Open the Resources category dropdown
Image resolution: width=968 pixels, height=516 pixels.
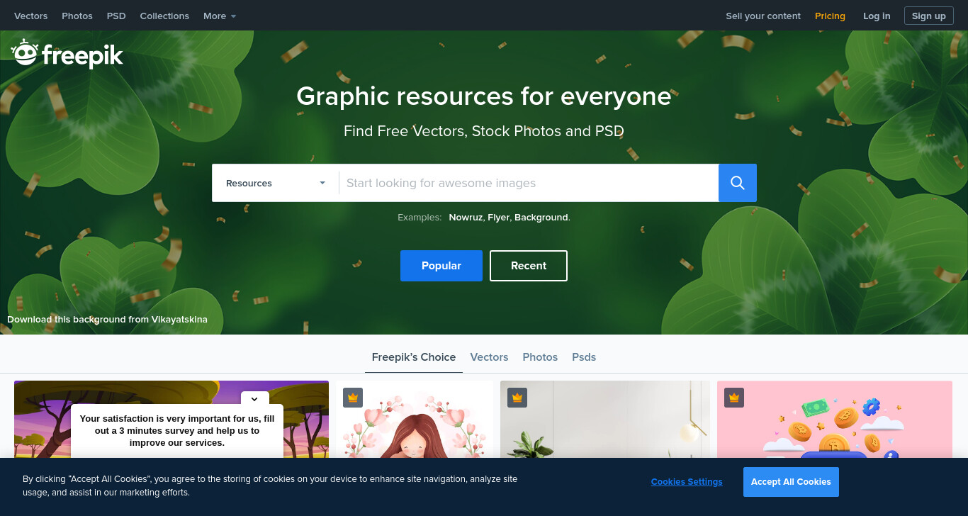276,183
